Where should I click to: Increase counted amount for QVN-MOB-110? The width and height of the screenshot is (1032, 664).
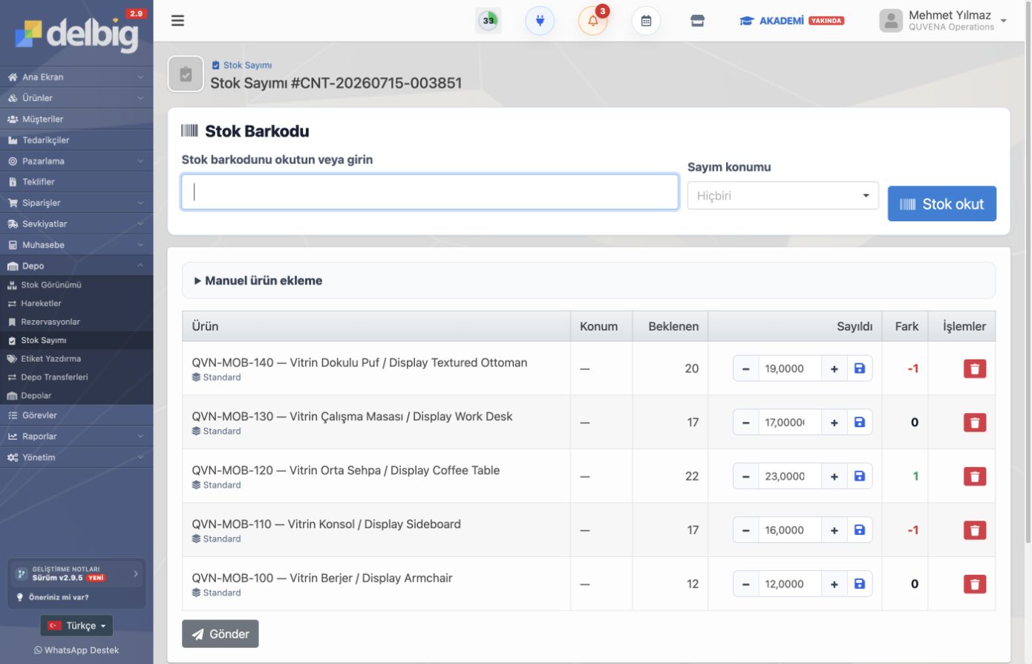click(835, 530)
